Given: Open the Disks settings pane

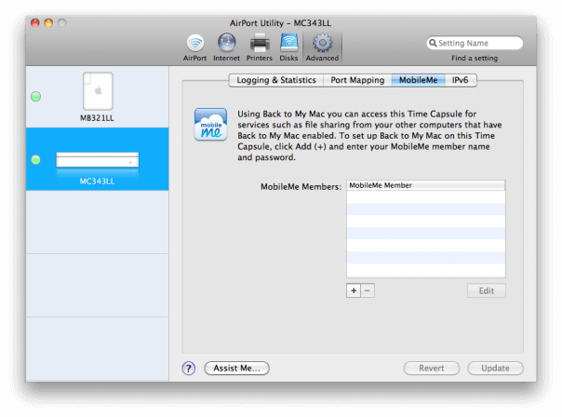Looking at the screenshot, I should click(288, 47).
